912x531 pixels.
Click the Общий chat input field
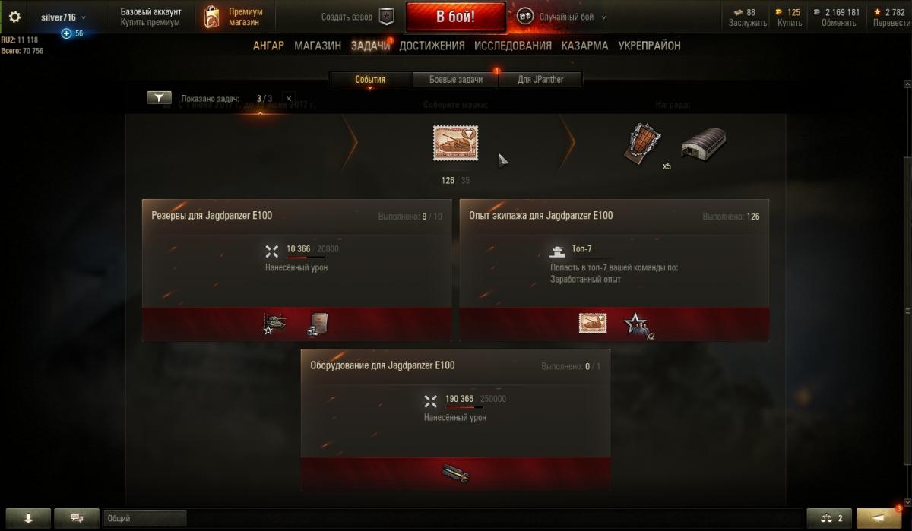(x=145, y=518)
